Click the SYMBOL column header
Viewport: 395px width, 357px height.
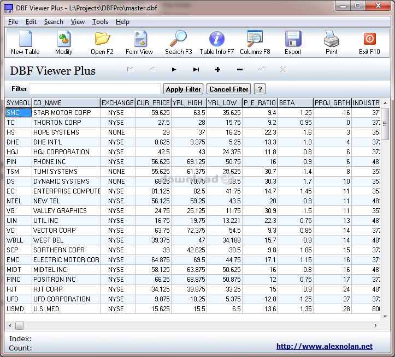coord(19,103)
